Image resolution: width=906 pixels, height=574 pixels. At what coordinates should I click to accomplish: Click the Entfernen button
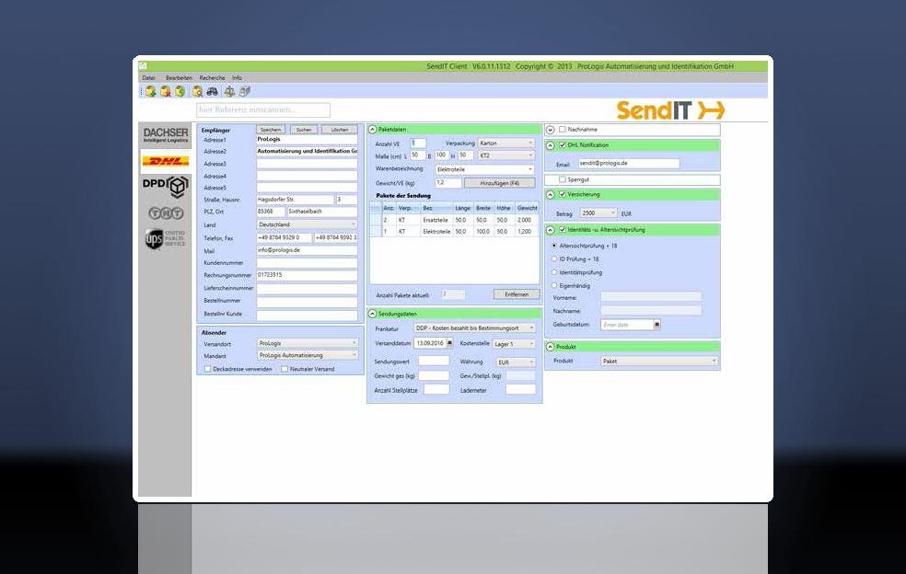(517, 294)
